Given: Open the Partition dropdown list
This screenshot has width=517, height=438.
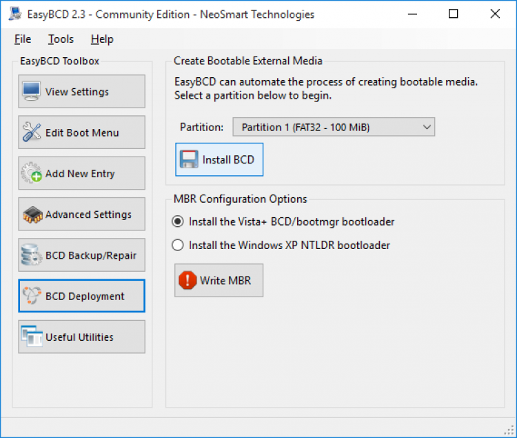Looking at the screenshot, I should click(x=334, y=127).
